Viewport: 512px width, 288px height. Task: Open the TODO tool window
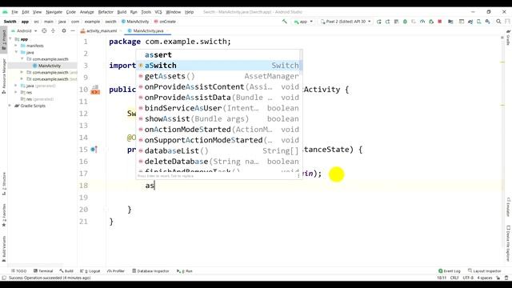[x=19, y=271]
